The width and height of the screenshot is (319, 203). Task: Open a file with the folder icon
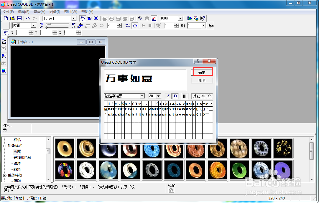point(13,19)
